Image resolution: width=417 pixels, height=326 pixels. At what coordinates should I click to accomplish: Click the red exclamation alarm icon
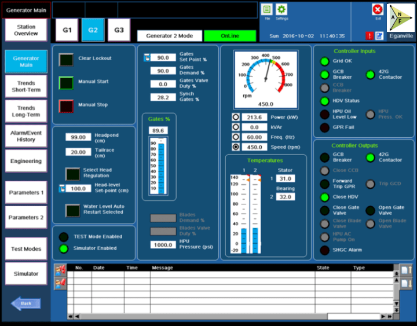[370, 36]
